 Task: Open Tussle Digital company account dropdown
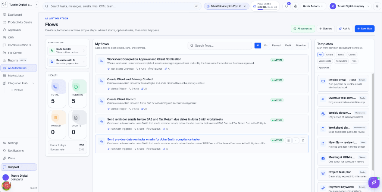pyautogui.click(x=350, y=6)
